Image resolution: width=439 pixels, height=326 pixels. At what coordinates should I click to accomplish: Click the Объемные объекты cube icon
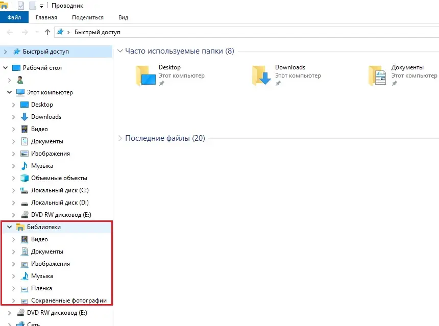pos(25,178)
